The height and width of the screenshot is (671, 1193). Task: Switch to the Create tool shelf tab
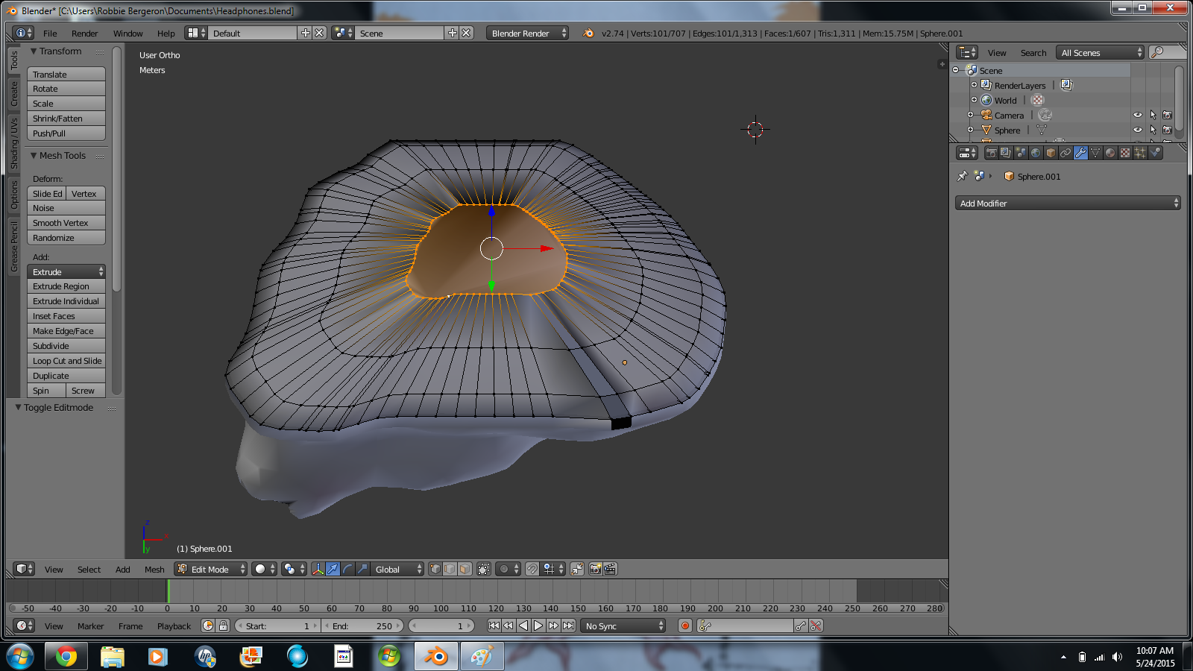[x=13, y=94]
